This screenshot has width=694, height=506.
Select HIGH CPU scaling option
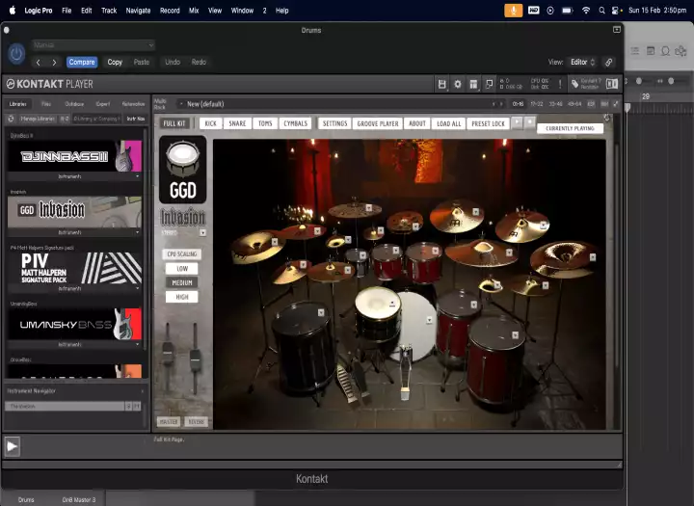click(181, 297)
